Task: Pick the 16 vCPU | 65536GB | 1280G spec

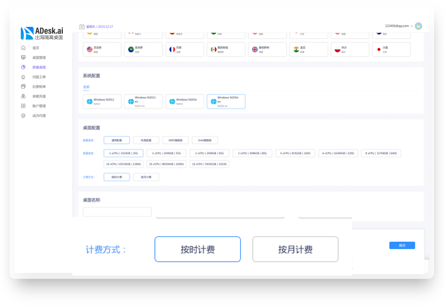Action: pos(123,164)
